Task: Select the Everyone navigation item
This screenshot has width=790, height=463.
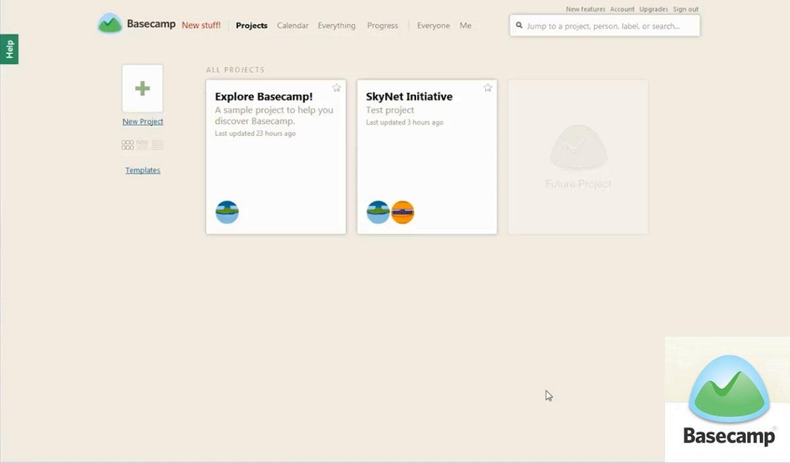Action: [x=433, y=26]
